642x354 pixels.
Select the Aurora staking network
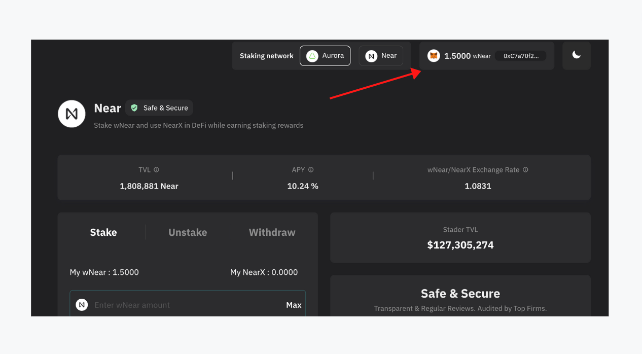click(x=325, y=56)
